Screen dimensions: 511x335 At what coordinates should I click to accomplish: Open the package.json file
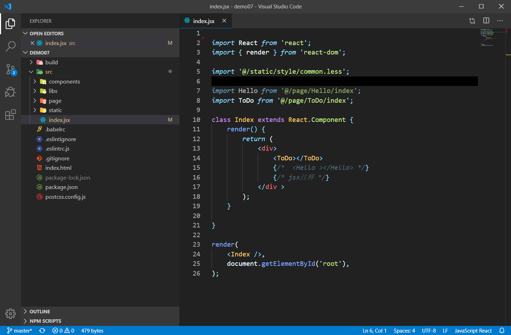tap(100, 187)
